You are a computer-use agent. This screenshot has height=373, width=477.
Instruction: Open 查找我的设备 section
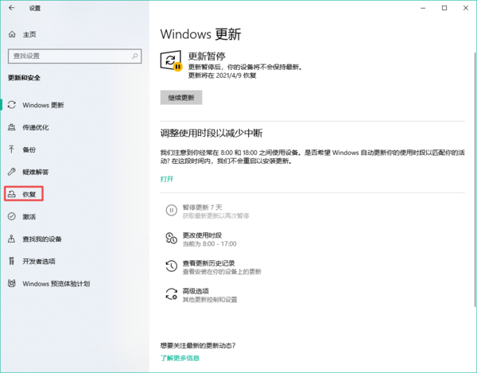[42, 239]
